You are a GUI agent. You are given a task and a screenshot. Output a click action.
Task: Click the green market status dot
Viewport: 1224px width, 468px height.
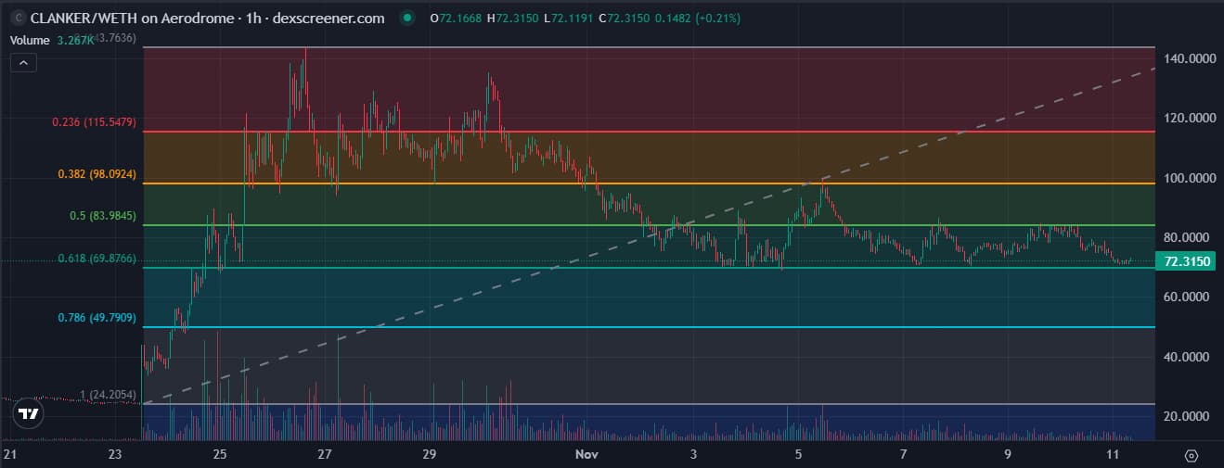[407, 19]
